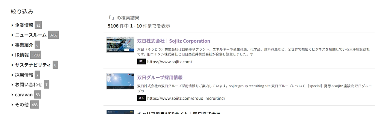
Task: Open the group_recruiting URL link
Action: [x=186, y=98]
